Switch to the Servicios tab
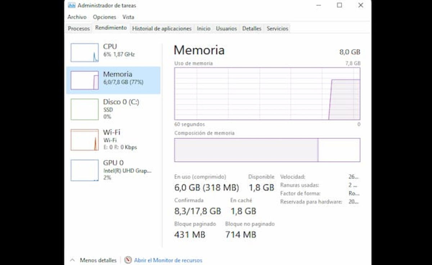The height and width of the screenshot is (265, 432). (x=277, y=28)
